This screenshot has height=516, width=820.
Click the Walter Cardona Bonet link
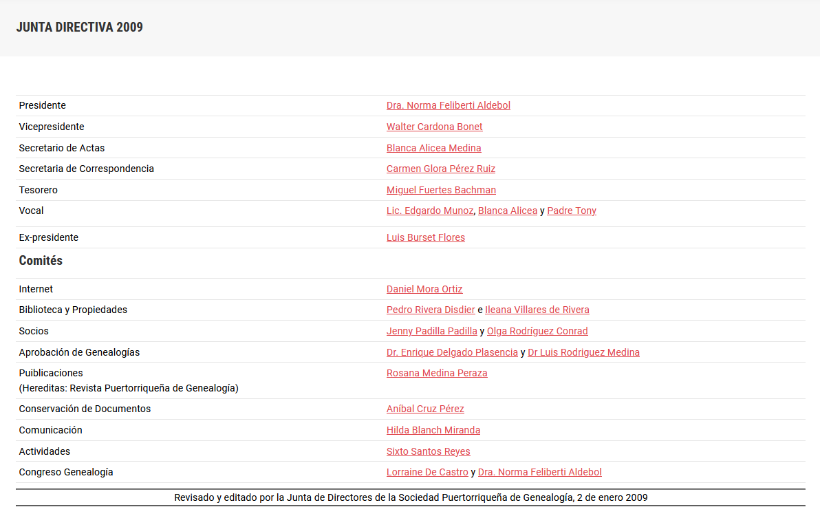(x=434, y=127)
